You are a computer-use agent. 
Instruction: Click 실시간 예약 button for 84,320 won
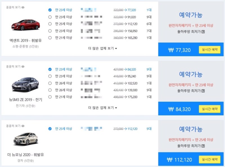[x=210, y=109]
